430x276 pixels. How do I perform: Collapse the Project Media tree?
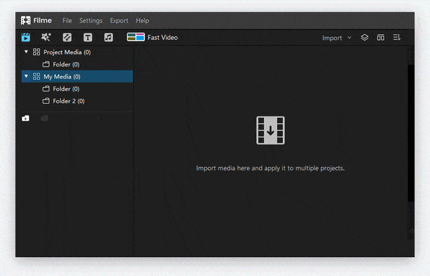[x=26, y=52]
